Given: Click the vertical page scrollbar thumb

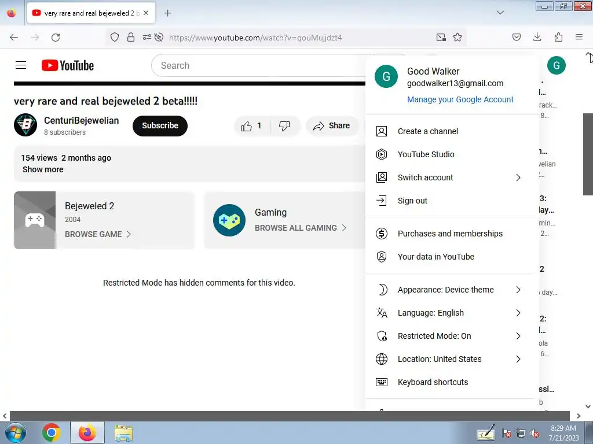Looking at the screenshot, I should point(588,154).
